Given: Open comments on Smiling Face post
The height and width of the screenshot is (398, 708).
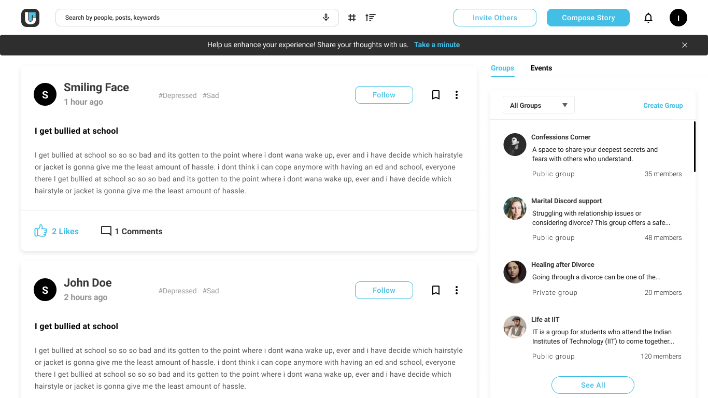Looking at the screenshot, I should (132, 231).
